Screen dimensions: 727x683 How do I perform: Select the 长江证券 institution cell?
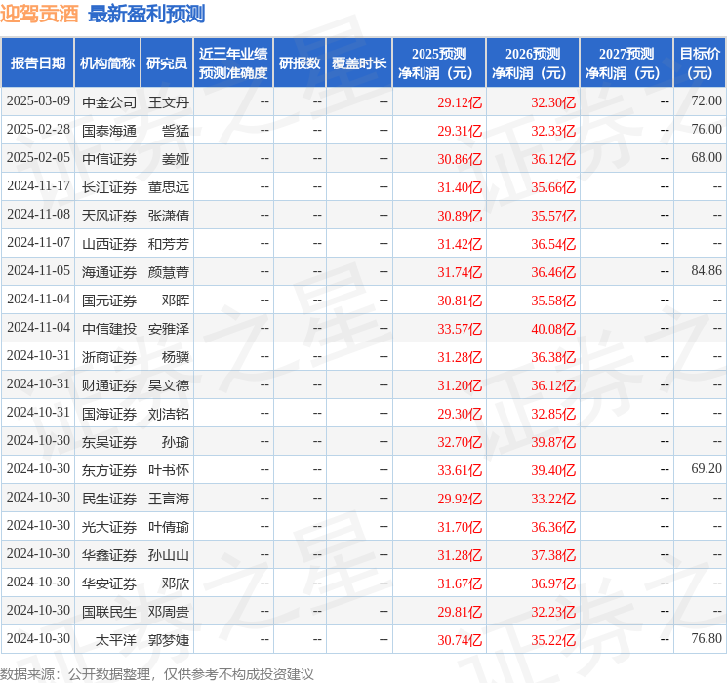point(109,187)
